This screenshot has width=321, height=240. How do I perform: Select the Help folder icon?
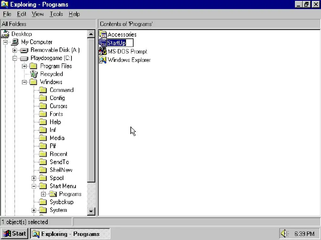coord(43,122)
